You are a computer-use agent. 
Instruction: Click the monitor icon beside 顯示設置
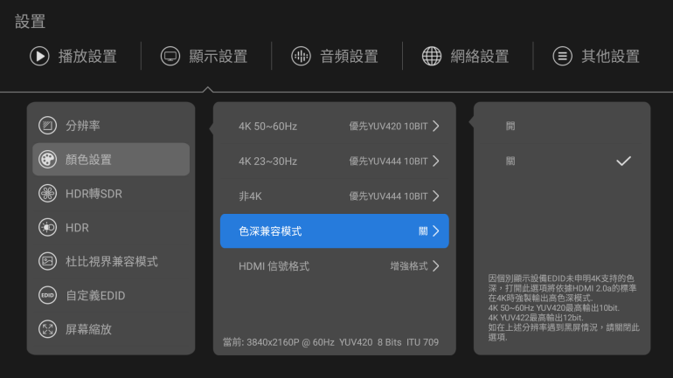[x=170, y=56]
